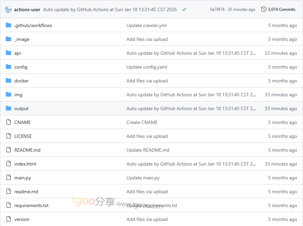The height and width of the screenshot is (226, 303).
Task: Open commit hash 0a78f74
Action: point(217,9)
